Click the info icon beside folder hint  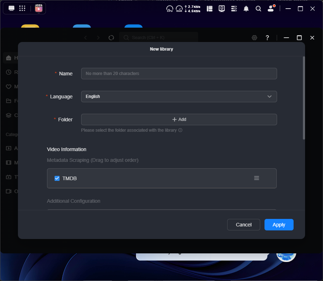pyautogui.click(x=180, y=130)
